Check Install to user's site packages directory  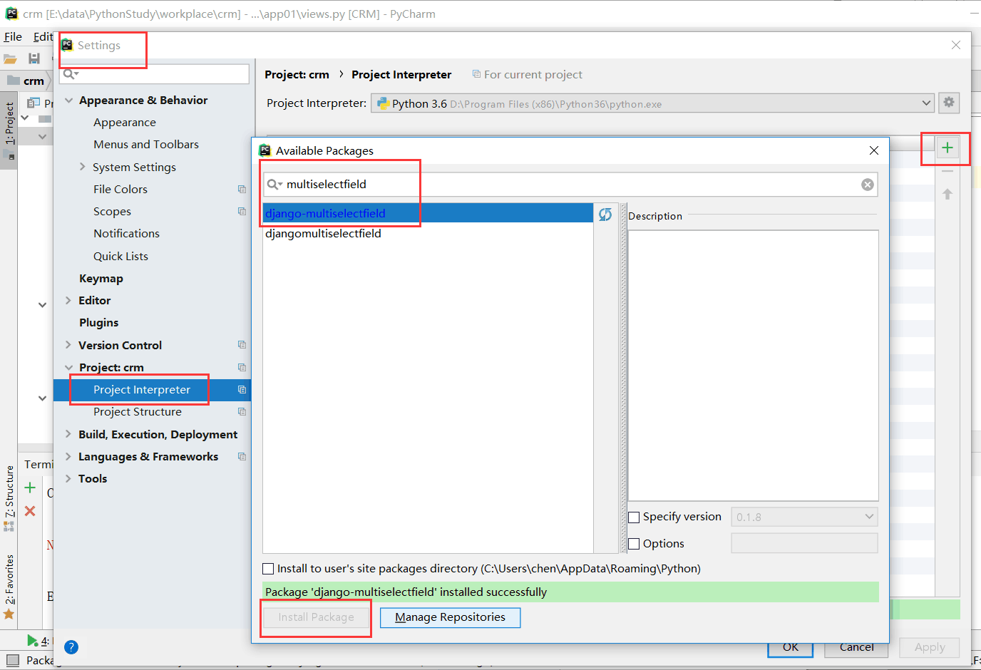(268, 569)
